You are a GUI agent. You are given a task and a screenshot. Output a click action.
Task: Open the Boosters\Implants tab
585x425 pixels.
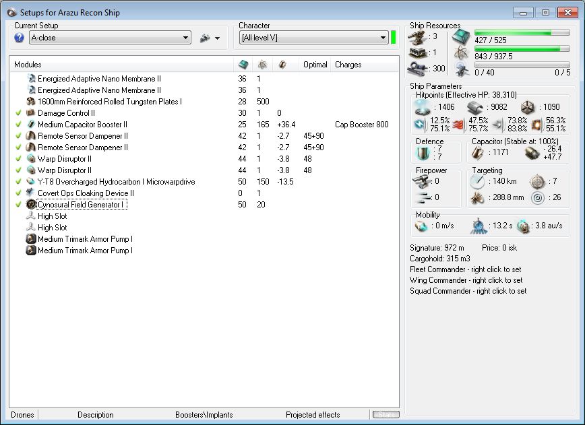204,415
